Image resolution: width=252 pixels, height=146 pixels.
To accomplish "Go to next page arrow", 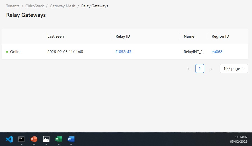I will [211, 69].
